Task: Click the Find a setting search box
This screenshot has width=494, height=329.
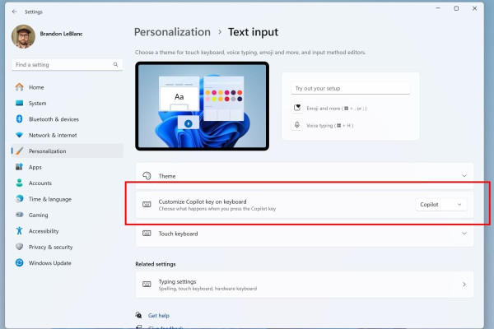Action: [68, 64]
